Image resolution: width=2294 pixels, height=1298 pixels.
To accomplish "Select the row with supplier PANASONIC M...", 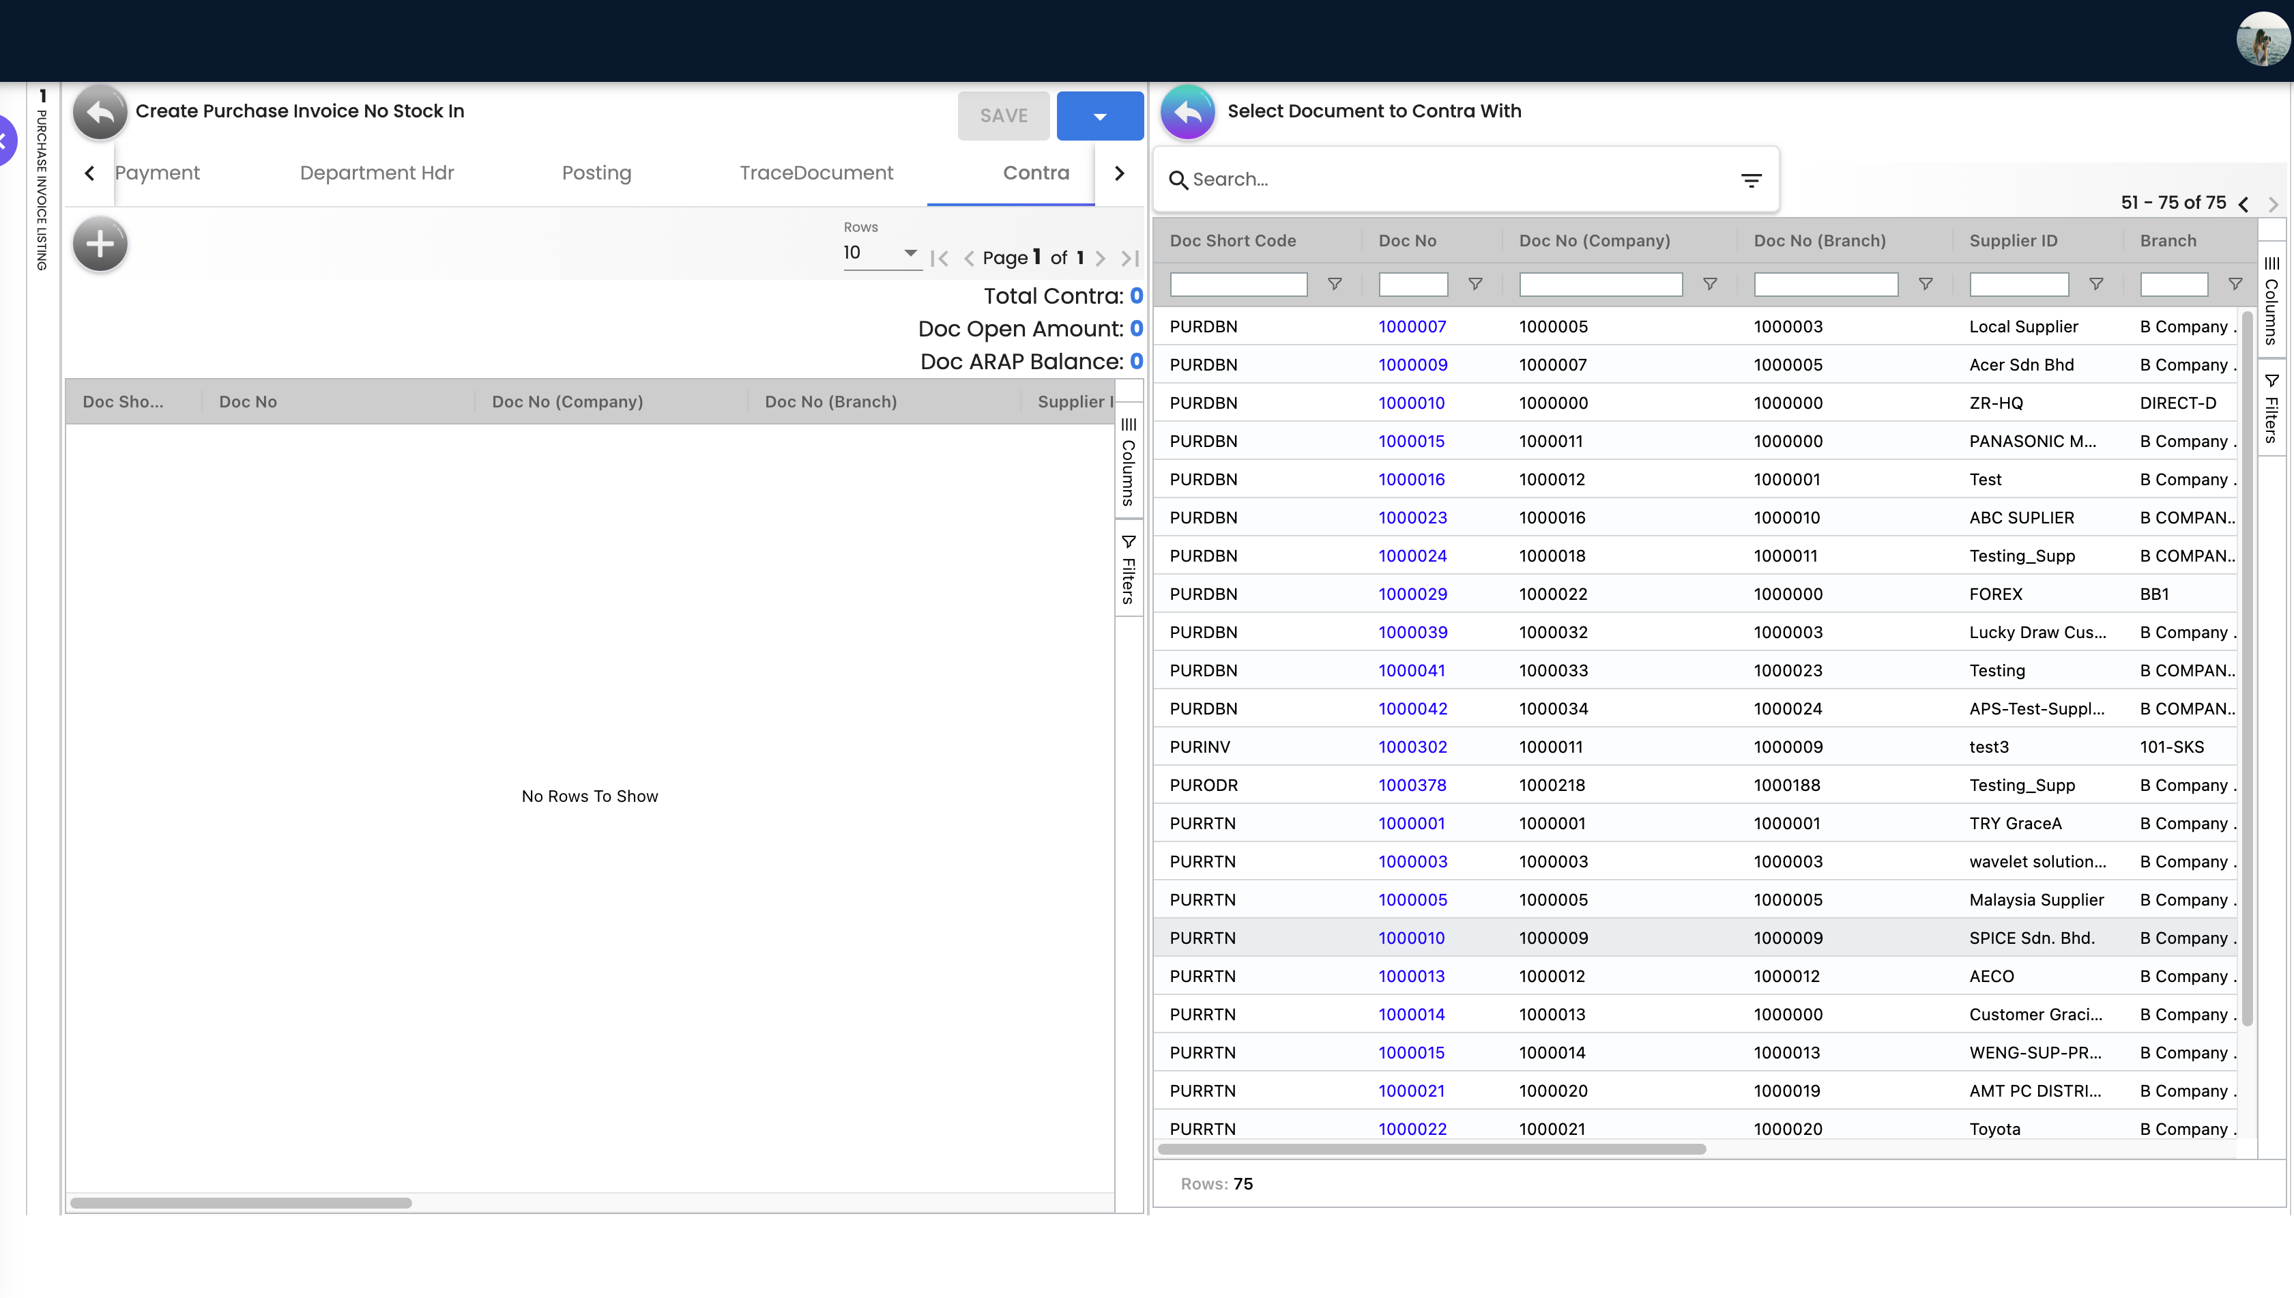I will click(1695, 442).
